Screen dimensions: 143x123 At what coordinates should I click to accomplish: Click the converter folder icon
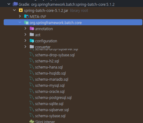pyautogui.click(x=32, y=47)
